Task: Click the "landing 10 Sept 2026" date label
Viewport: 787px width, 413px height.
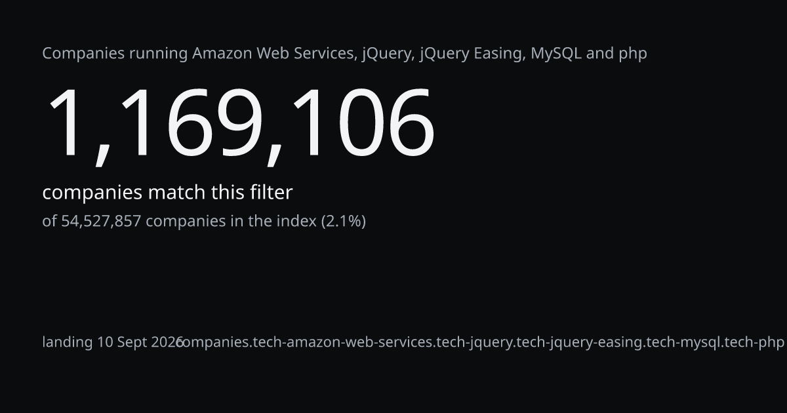Action: (x=113, y=342)
